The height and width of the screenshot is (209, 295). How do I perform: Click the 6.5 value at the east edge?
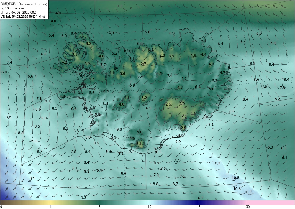tap(284, 148)
